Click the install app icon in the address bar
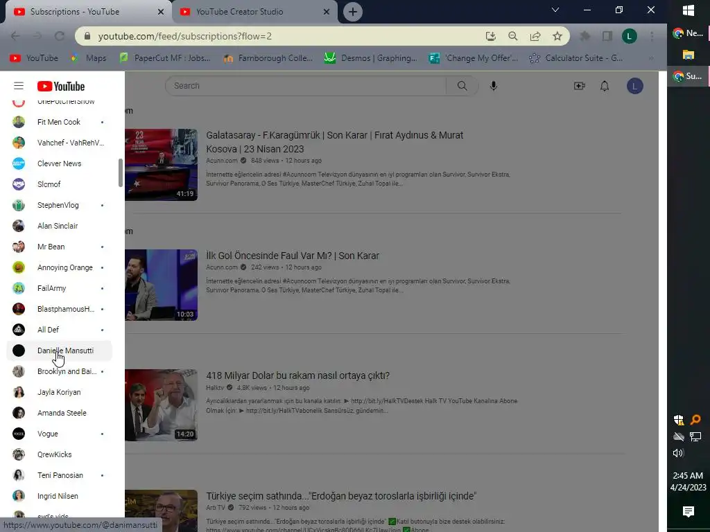 (490, 36)
